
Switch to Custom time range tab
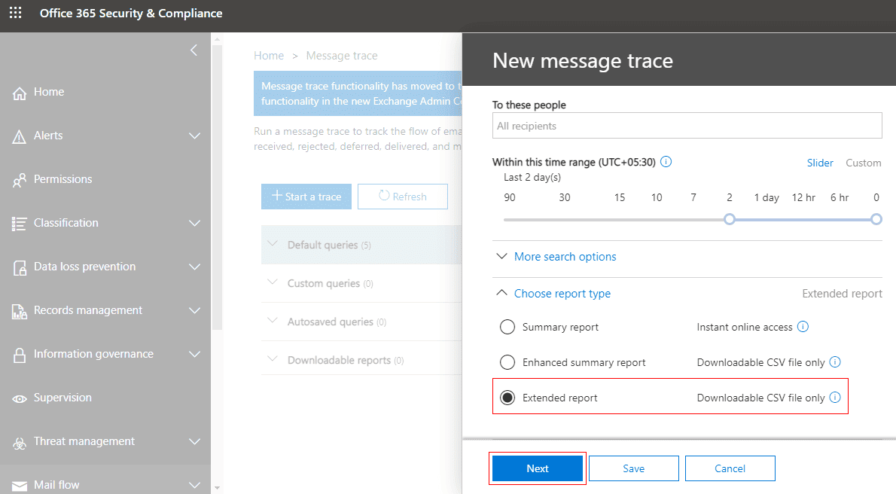(x=863, y=163)
